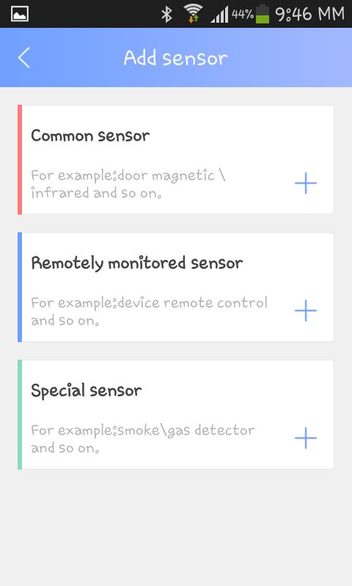Tap the door magnetic infrared description text
The image size is (352, 586).
(128, 184)
